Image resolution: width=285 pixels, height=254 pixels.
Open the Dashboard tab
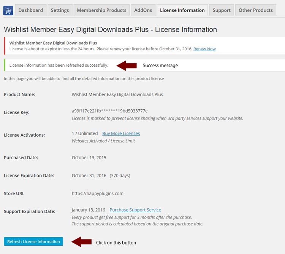click(x=30, y=10)
